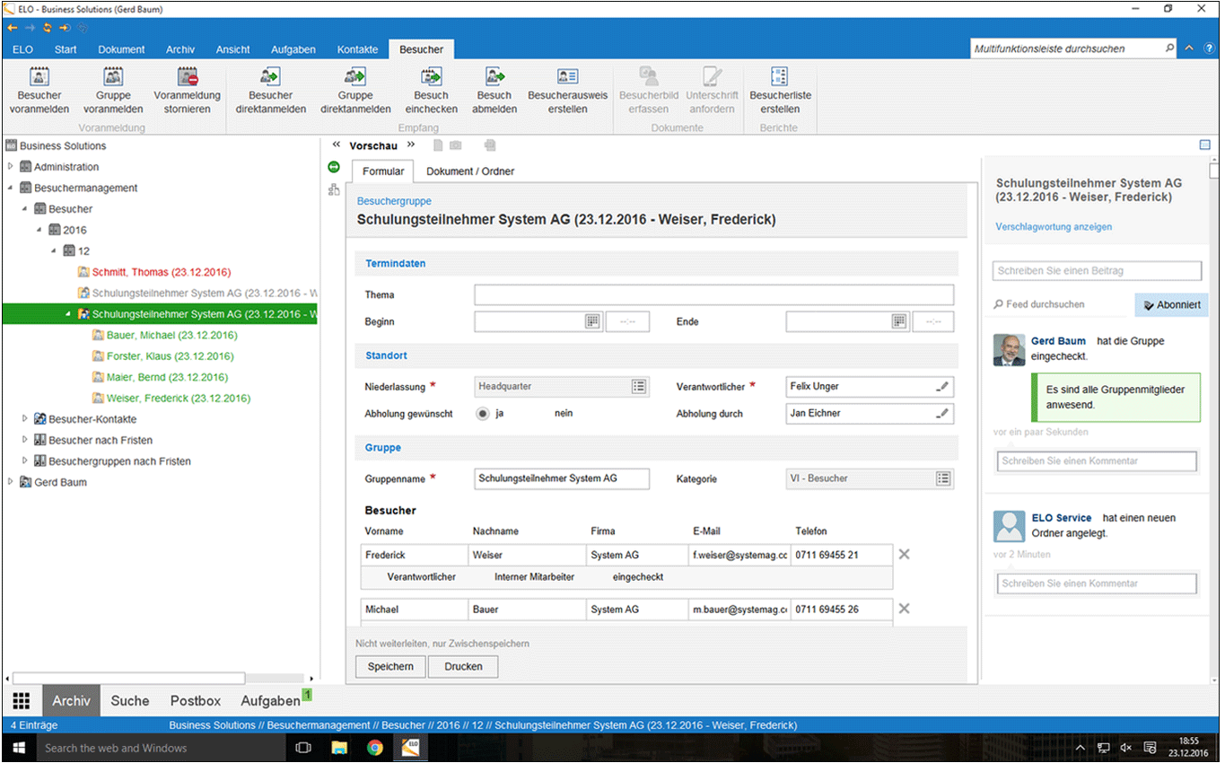Click Besucherliste erstellen icon
The height and width of the screenshot is (763, 1225).
pos(779,77)
